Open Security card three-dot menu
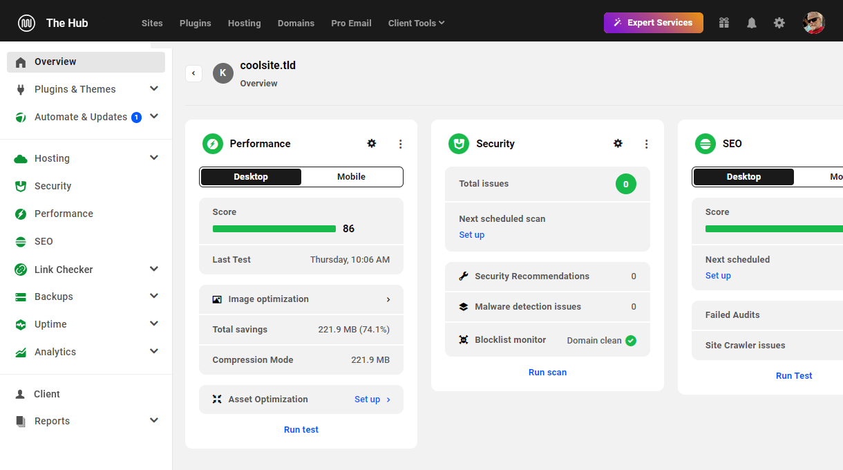 [x=647, y=144]
